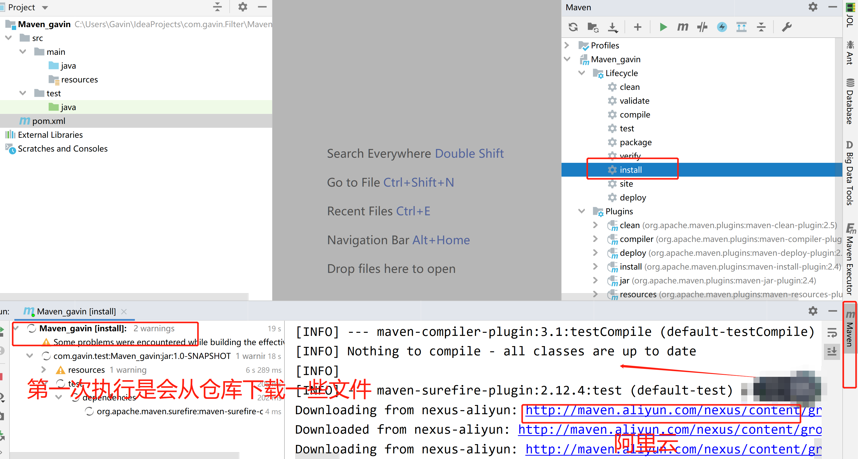Toggle Skip Tests mode lightning icon

(722, 27)
